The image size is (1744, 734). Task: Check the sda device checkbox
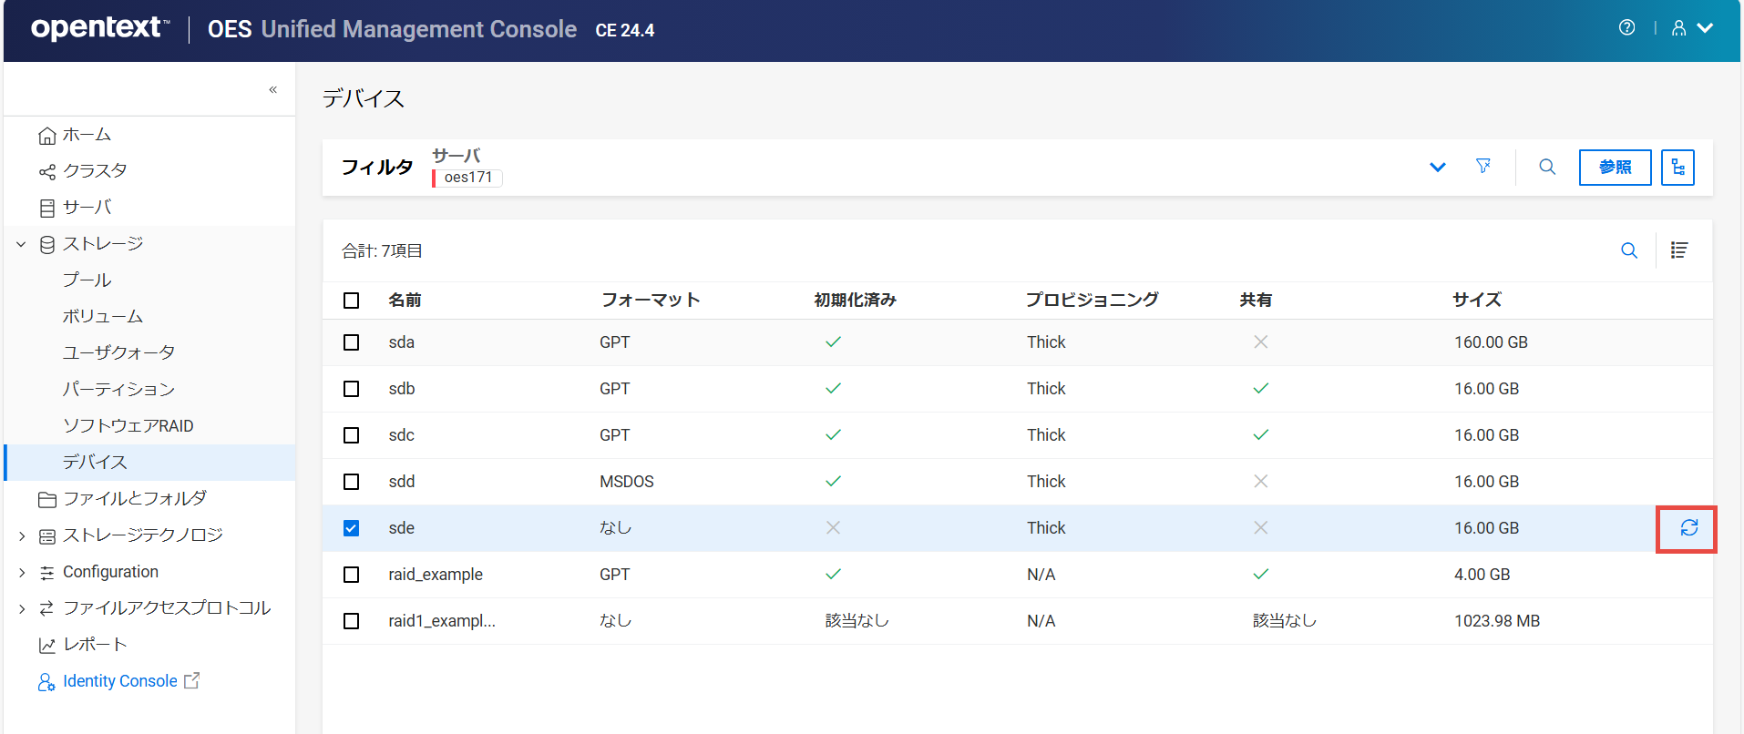click(x=352, y=342)
